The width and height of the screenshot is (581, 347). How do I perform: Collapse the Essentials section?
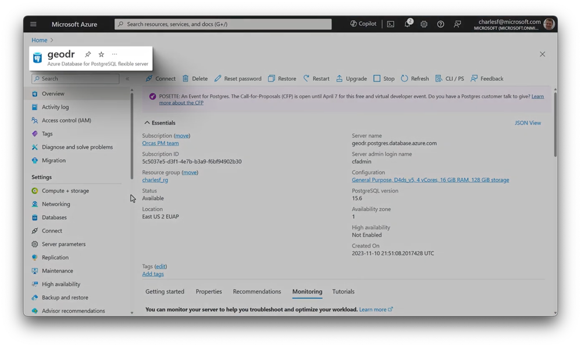point(160,123)
